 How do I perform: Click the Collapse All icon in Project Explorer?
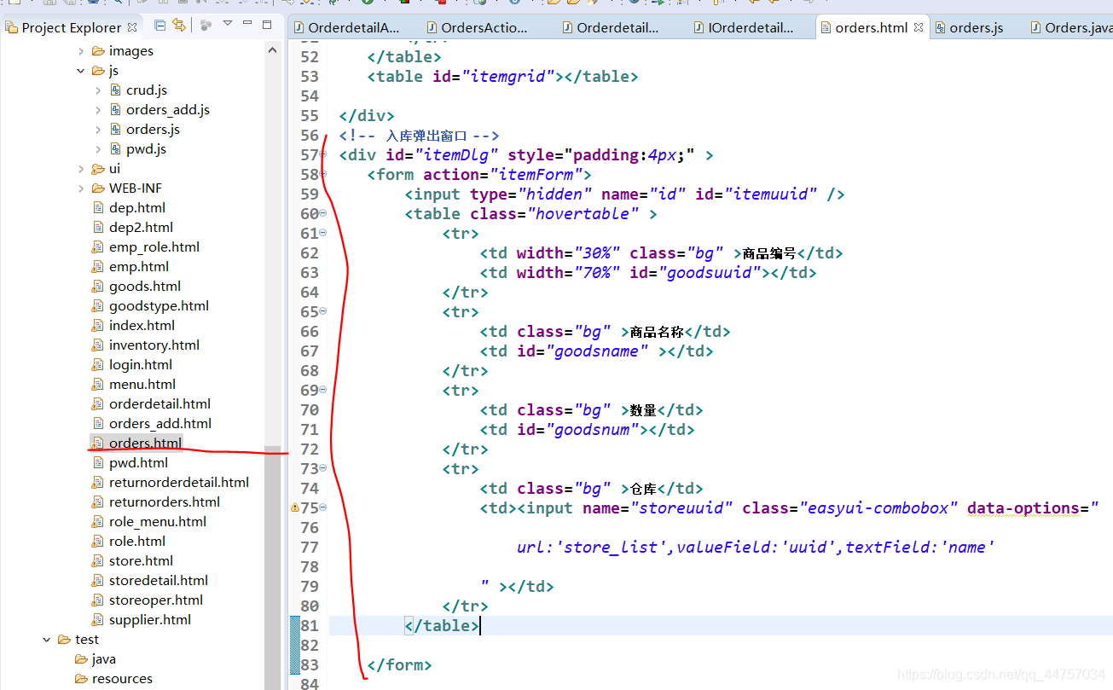160,26
